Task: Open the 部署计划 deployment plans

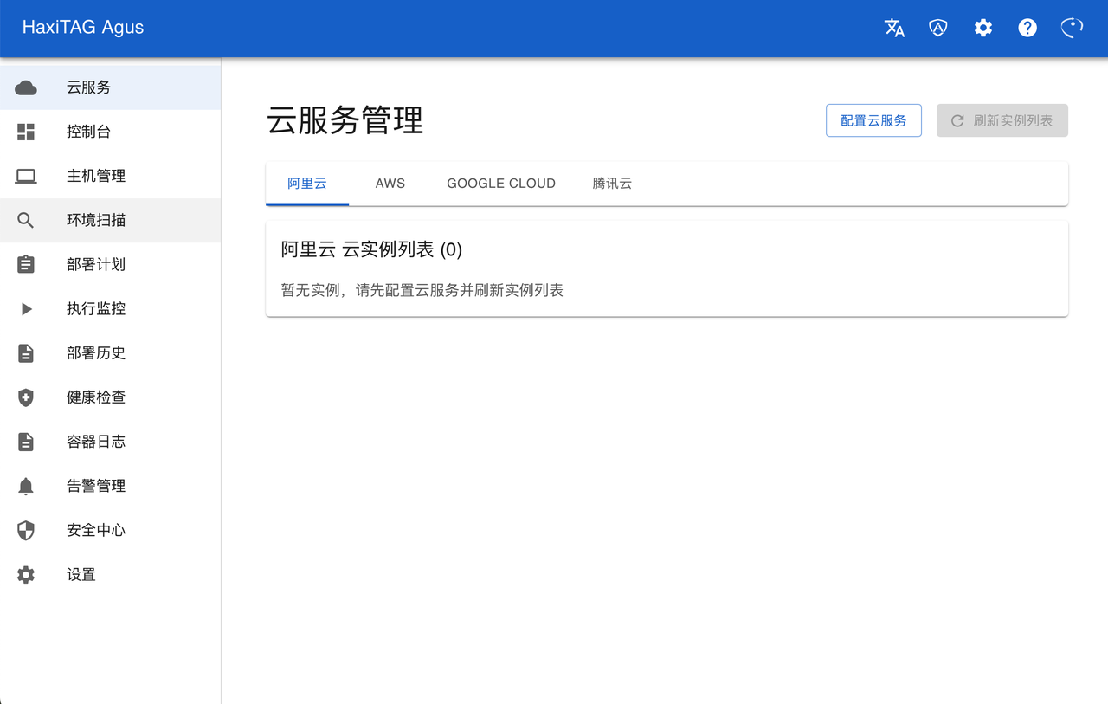Action: [x=95, y=264]
